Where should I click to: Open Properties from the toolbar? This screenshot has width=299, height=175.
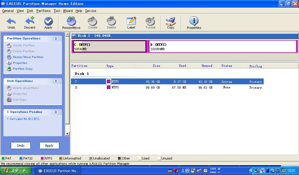pyautogui.click(x=194, y=23)
